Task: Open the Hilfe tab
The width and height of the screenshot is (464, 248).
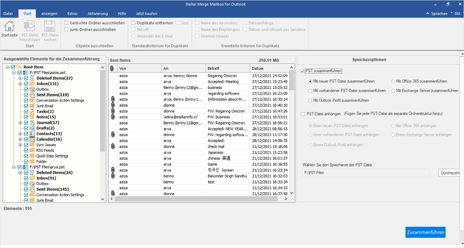Action: 122,14
